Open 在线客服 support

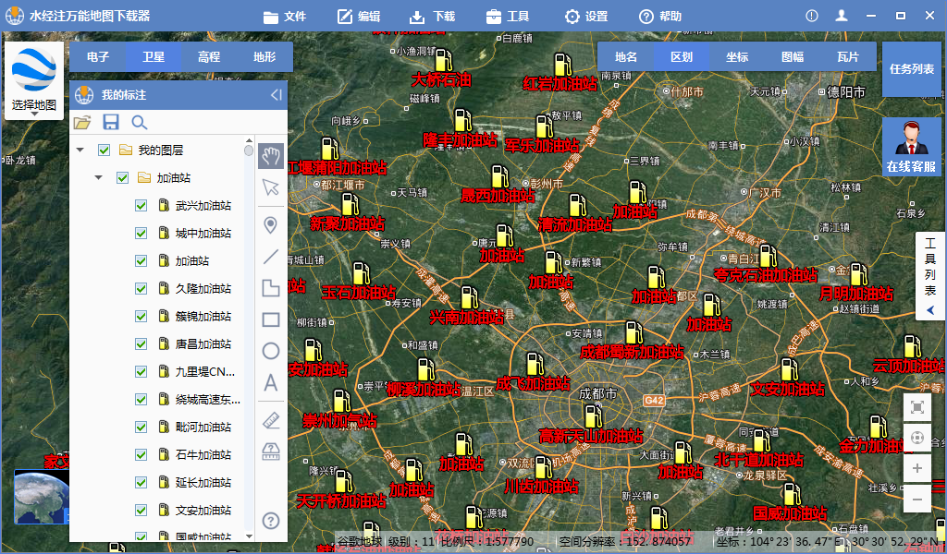click(911, 147)
